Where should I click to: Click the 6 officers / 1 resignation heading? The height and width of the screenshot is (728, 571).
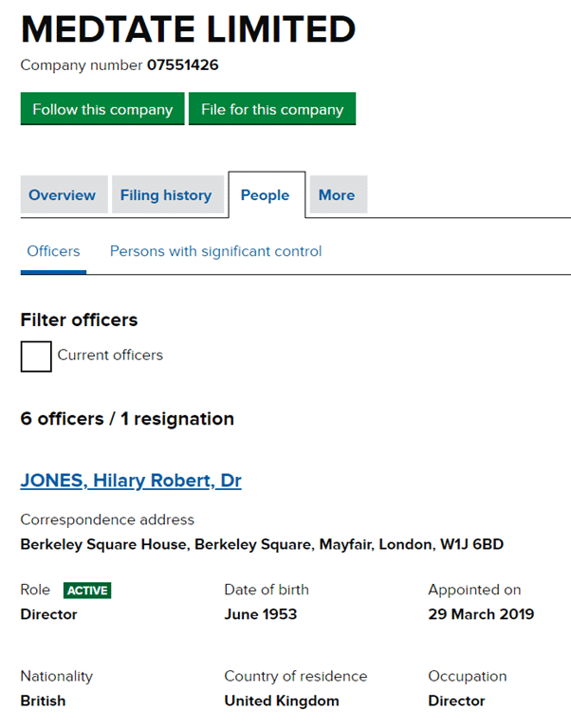[127, 419]
